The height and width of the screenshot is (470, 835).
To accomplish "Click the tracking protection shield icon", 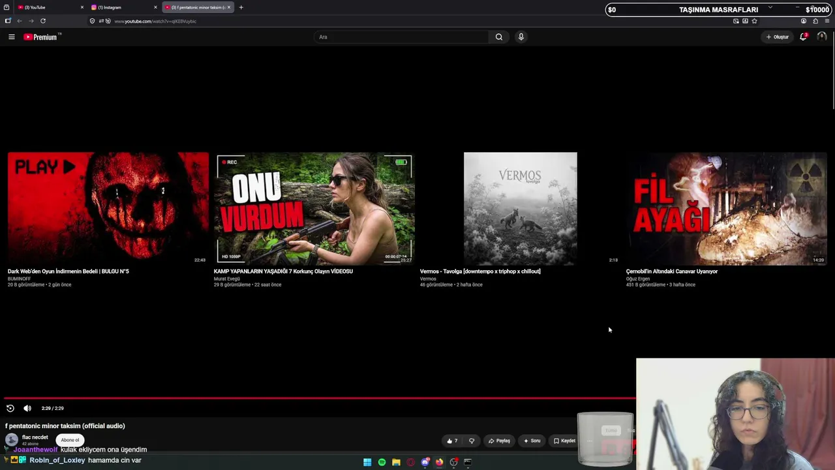I will 92,21.
